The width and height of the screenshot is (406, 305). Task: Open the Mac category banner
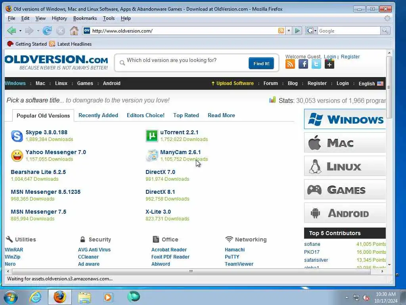click(x=345, y=143)
